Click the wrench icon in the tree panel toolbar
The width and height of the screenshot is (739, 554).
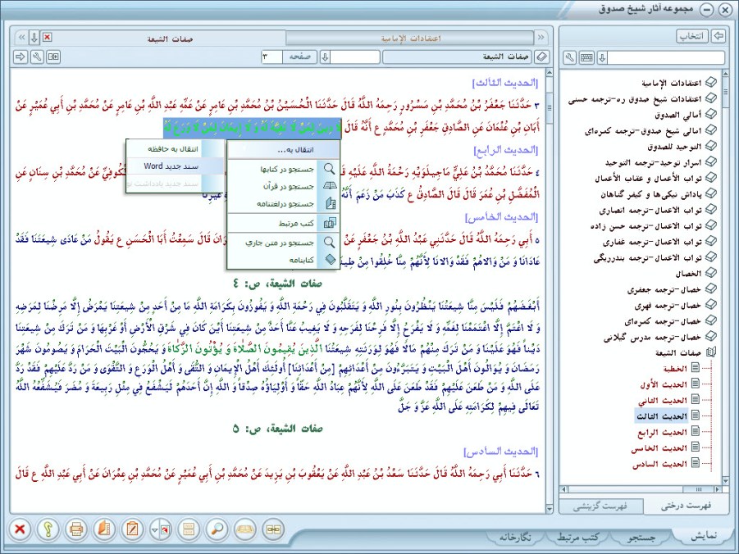[570, 58]
